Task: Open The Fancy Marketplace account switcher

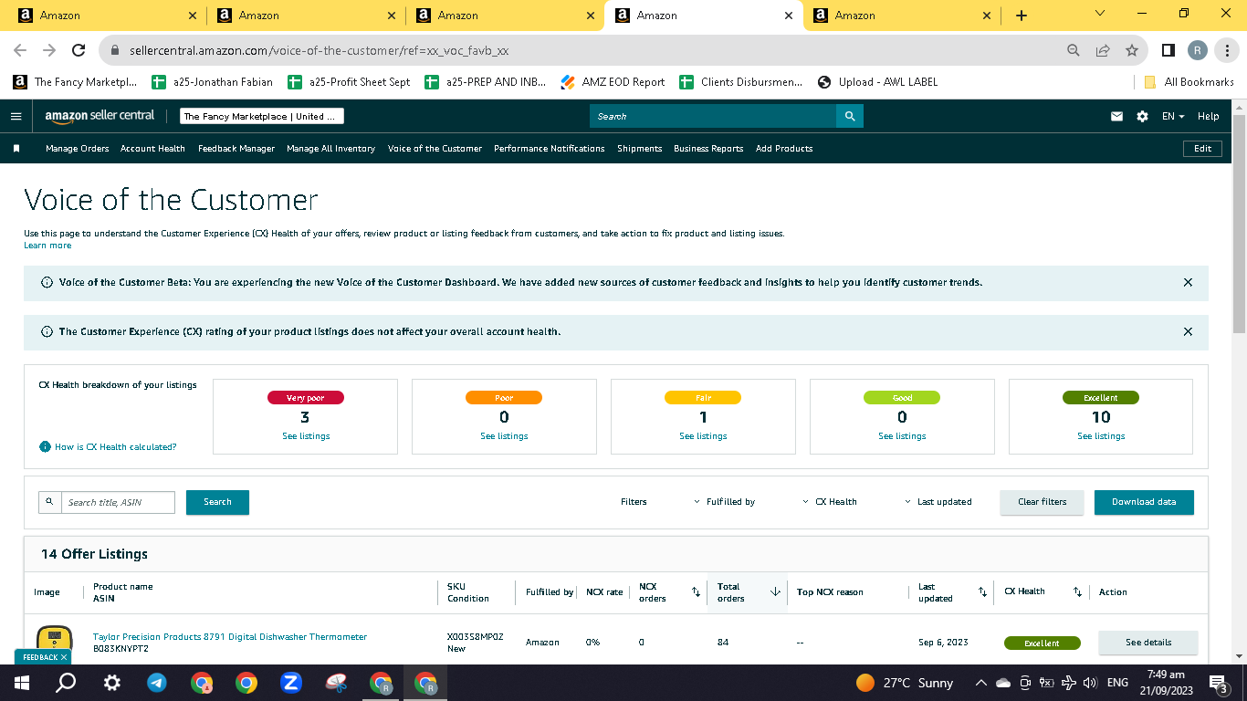Action: click(261, 116)
